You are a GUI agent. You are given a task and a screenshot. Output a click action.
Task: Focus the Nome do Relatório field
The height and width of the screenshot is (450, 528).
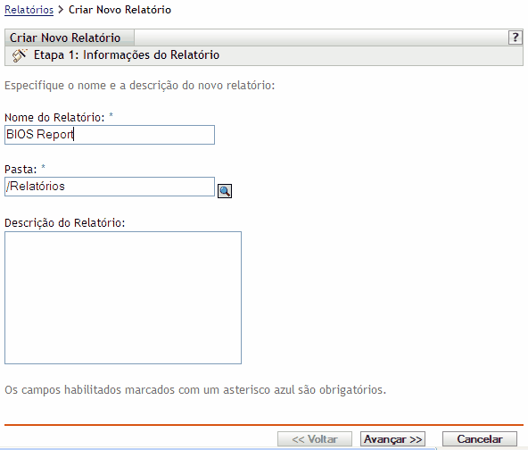pos(110,135)
